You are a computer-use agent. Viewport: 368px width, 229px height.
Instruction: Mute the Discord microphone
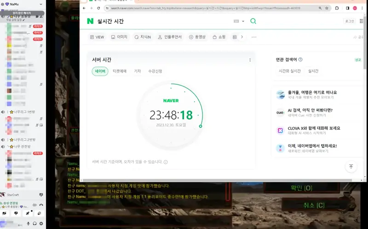(x=29, y=223)
